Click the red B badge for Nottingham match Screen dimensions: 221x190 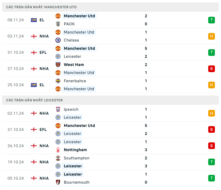[211, 146]
